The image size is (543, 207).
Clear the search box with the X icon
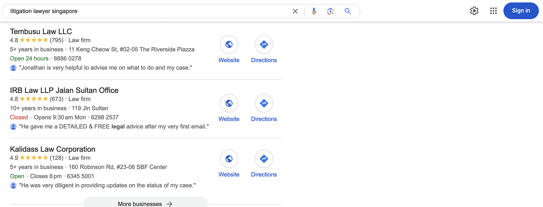tap(295, 11)
